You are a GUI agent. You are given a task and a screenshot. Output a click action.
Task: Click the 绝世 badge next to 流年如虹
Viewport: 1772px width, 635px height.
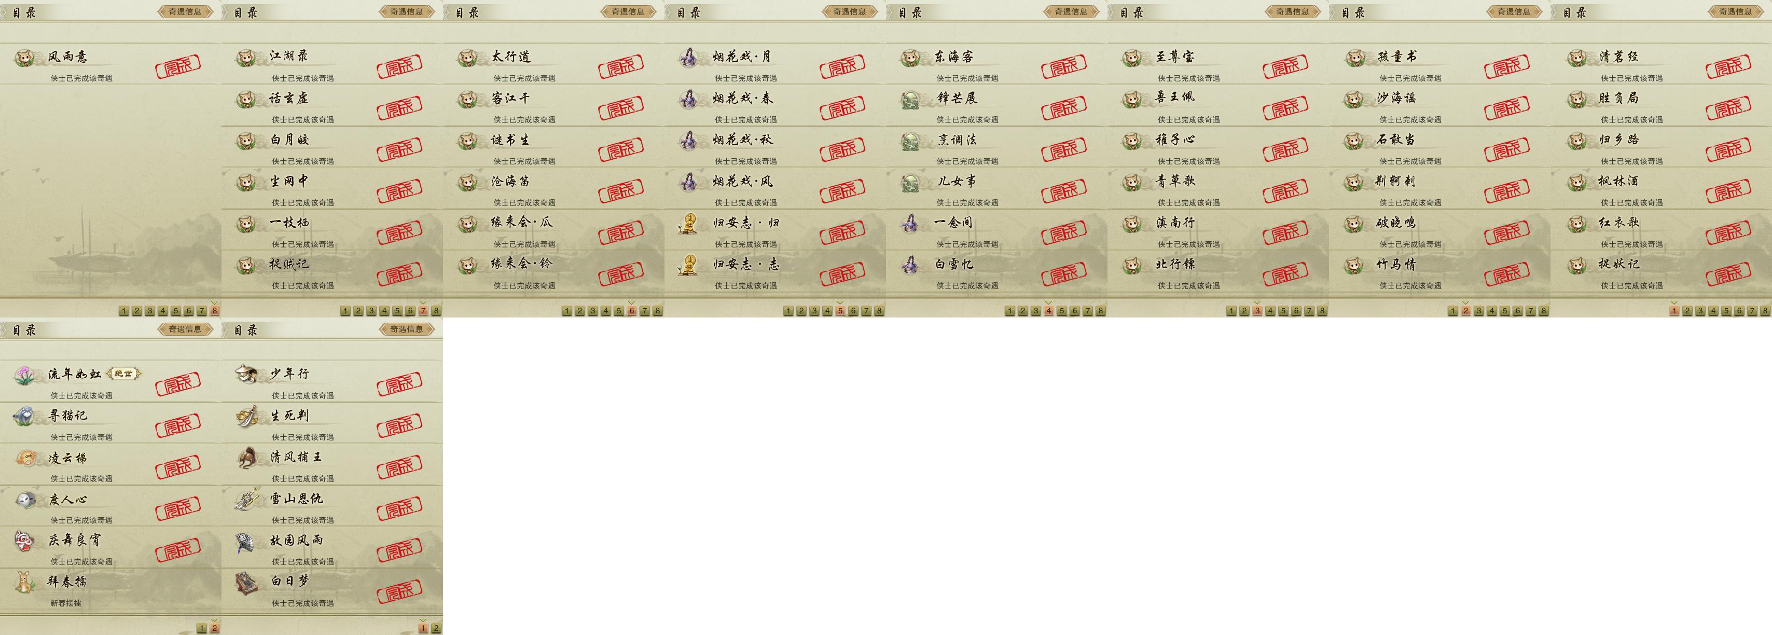click(124, 374)
